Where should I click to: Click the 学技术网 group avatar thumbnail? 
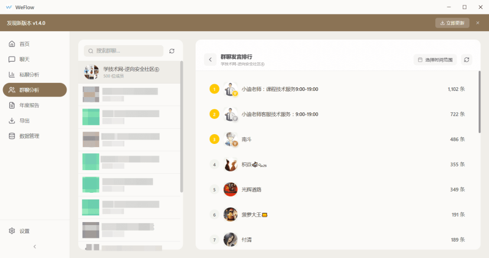click(x=91, y=72)
